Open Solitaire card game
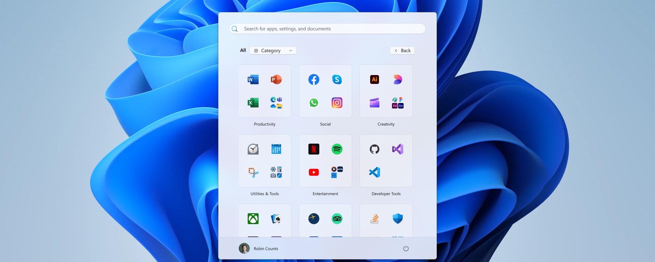655x262 pixels. 276,219
